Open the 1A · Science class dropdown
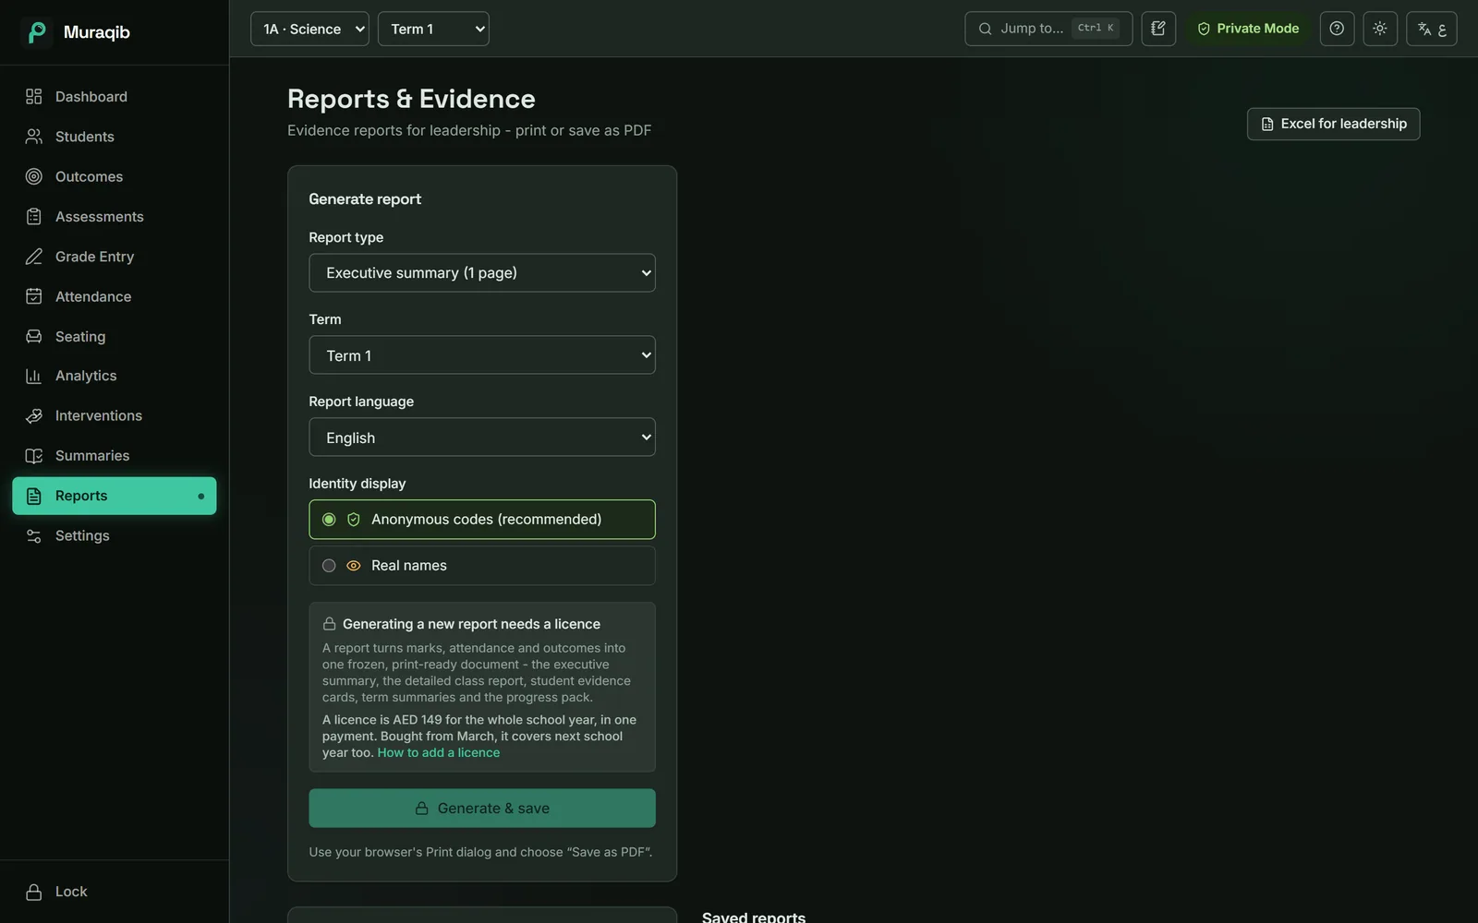This screenshot has width=1478, height=923. point(309,29)
